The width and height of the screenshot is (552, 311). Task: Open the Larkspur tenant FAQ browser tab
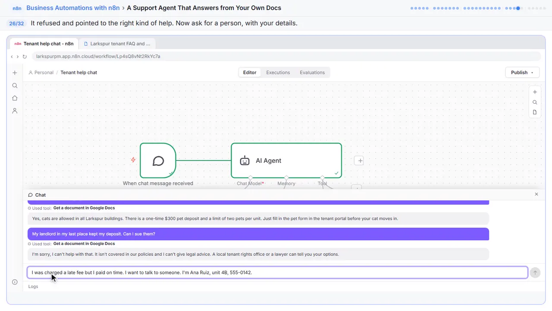click(117, 44)
